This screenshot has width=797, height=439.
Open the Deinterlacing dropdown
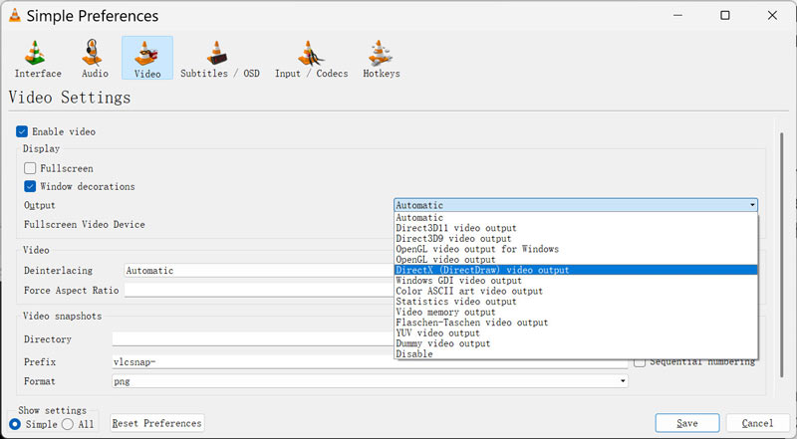(259, 271)
